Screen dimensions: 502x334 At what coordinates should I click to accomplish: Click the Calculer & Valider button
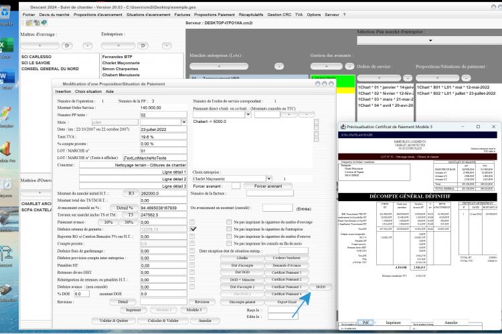(x=163, y=320)
